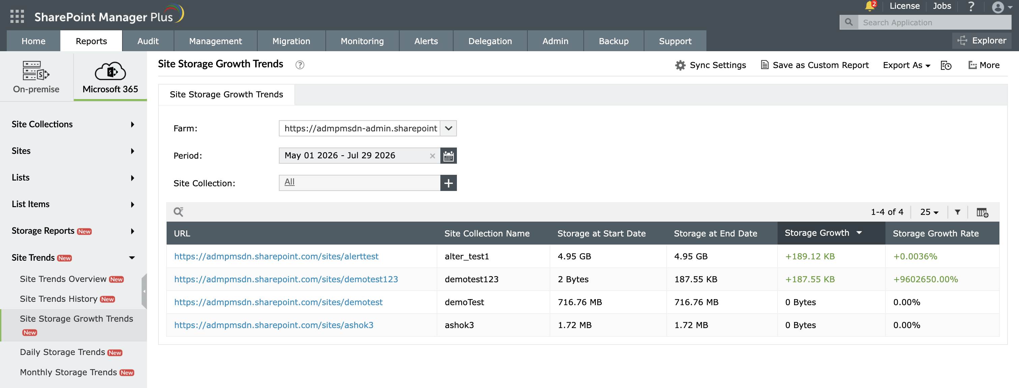Go to the Home tab
The height and width of the screenshot is (388, 1019).
tap(34, 41)
